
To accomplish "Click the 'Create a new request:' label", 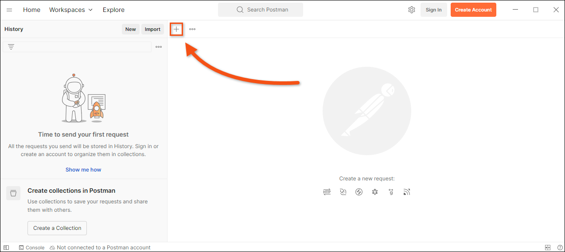I will coord(367,179).
